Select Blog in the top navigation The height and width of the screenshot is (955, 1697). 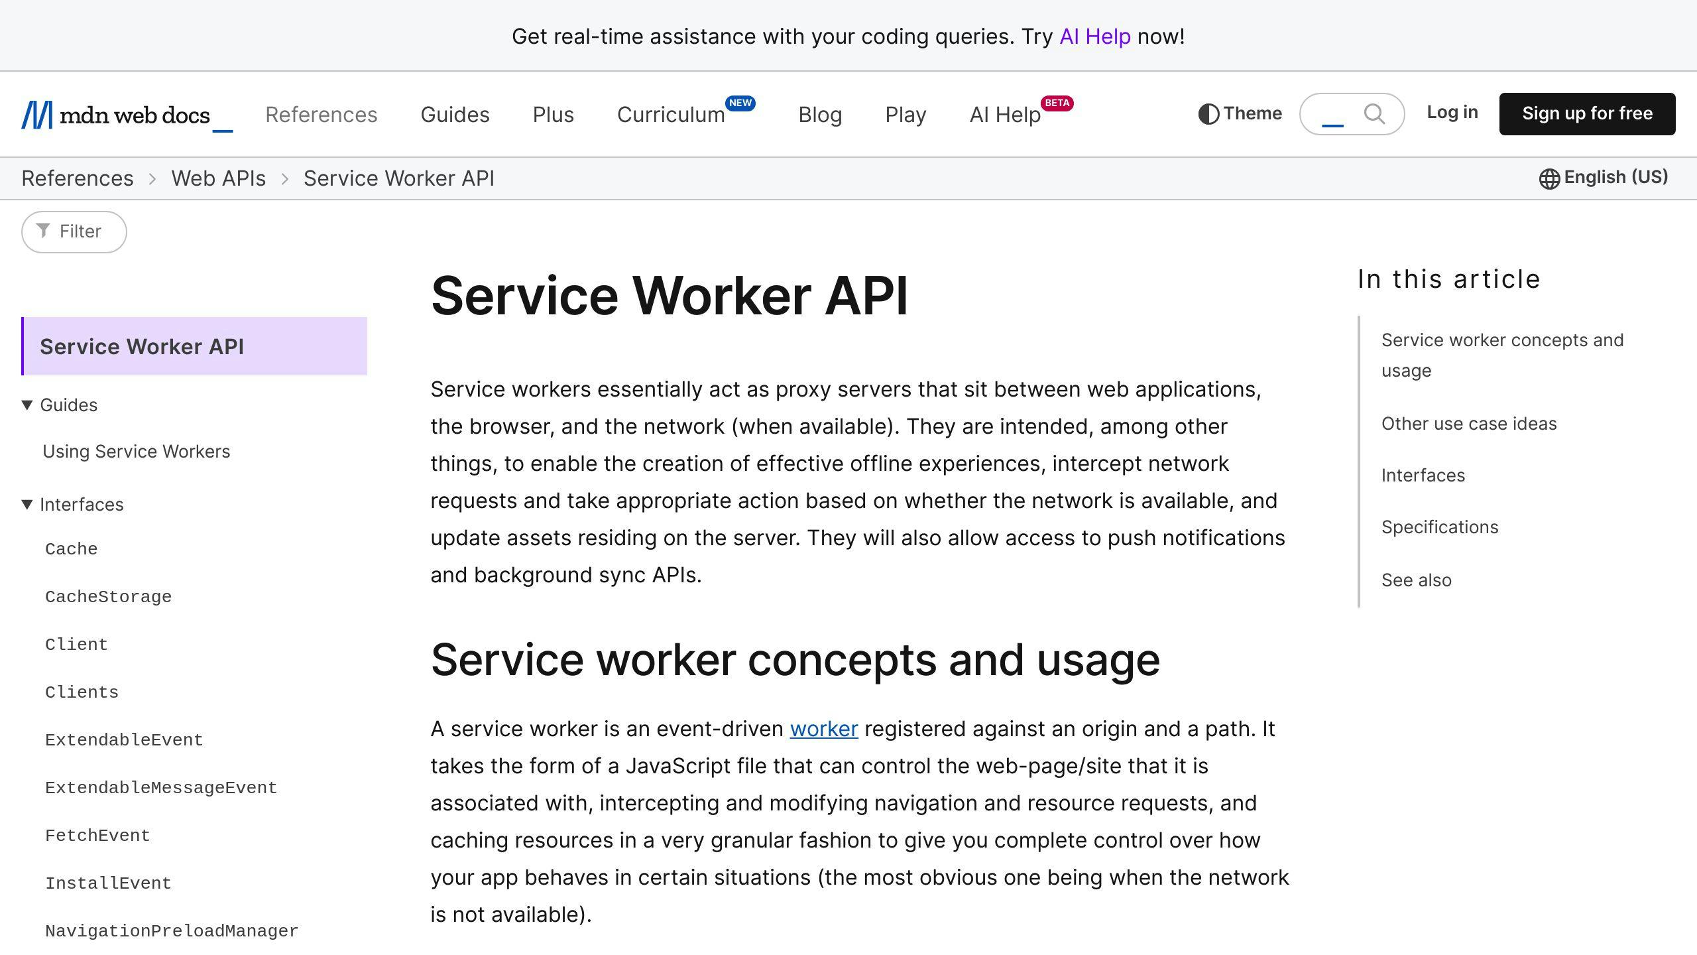(x=820, y=114)
